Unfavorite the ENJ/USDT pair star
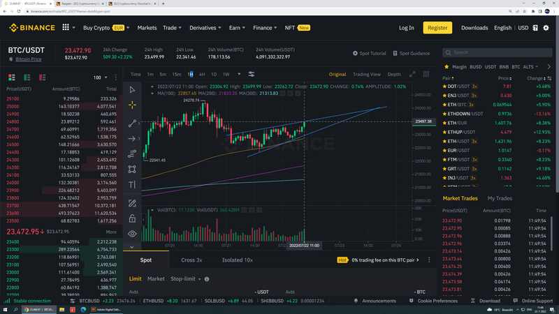This screenshot has width=559, height=314. click(444, 96)
